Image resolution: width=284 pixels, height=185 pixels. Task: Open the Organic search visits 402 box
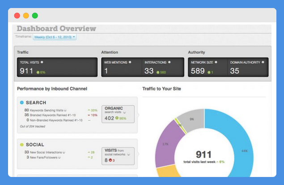pyautogui.click(x=118, y=114)
